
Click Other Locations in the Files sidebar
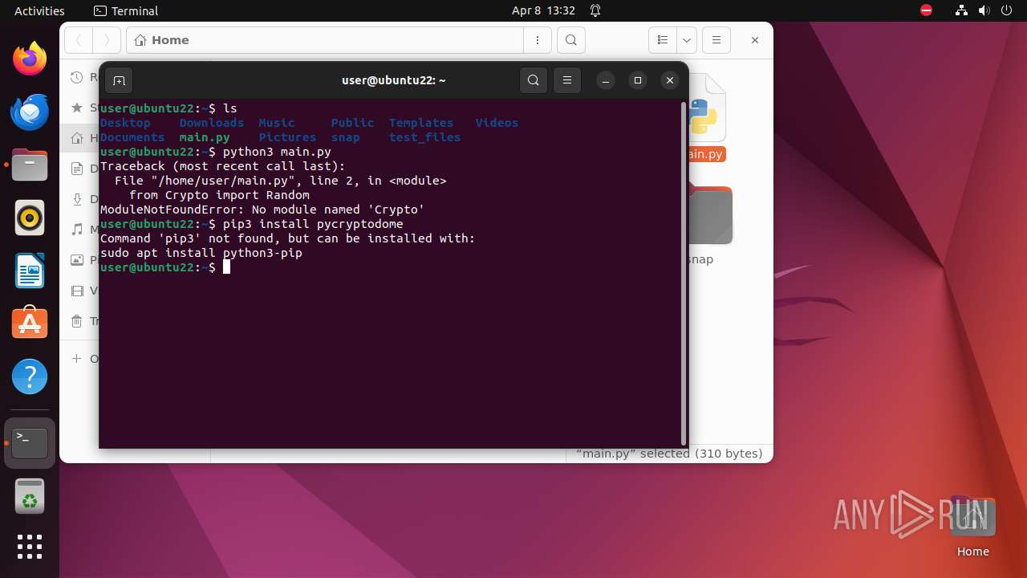(x=80, y=358)
